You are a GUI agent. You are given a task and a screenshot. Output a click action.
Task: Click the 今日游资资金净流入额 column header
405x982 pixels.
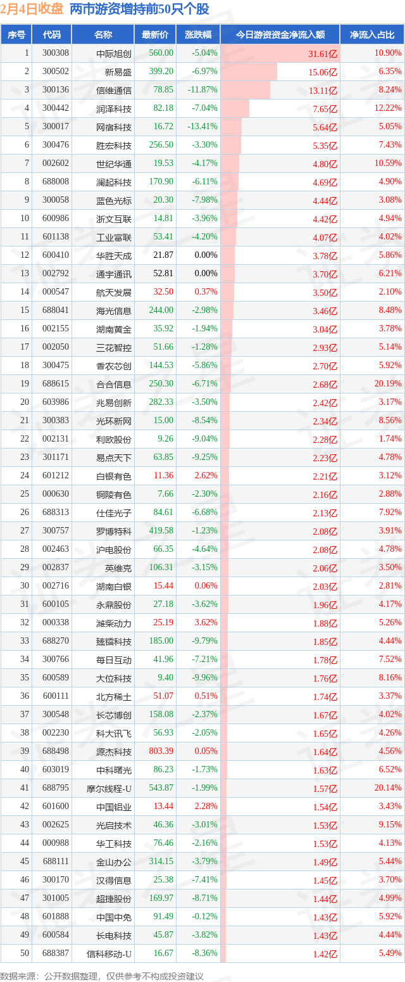click(280, 35)
